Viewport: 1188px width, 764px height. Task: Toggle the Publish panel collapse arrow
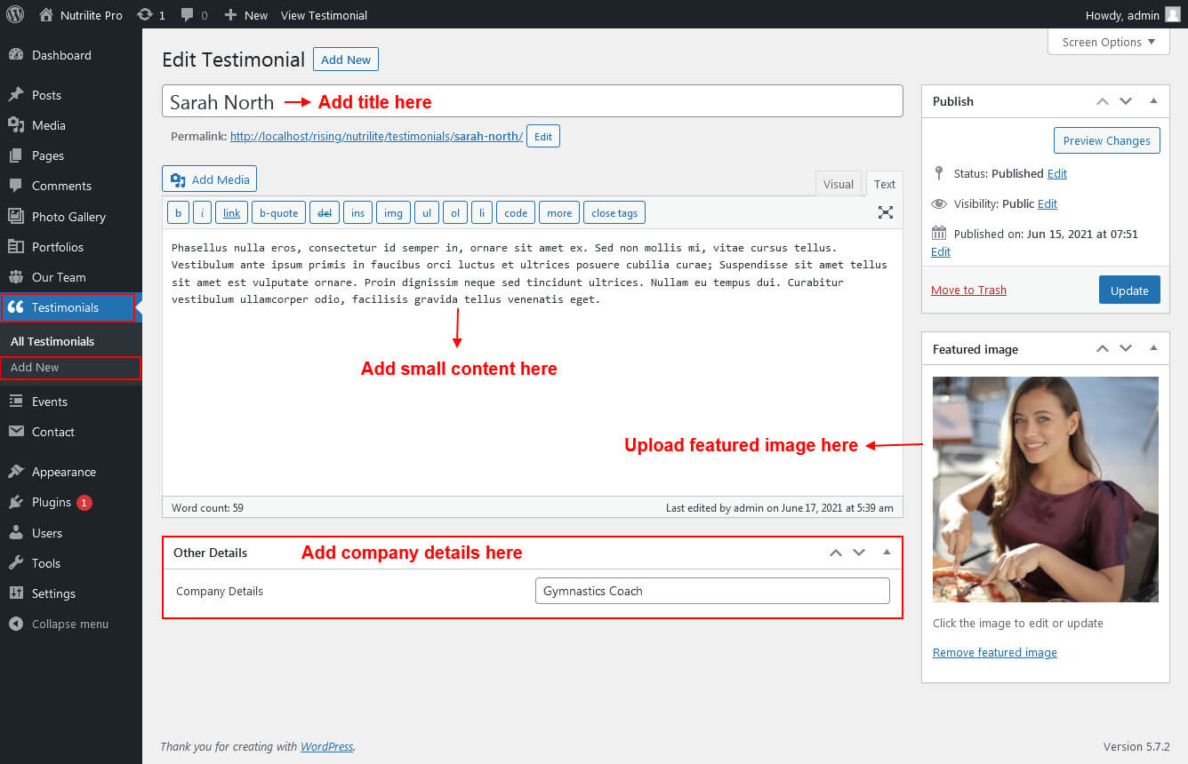coord(1153,101)
